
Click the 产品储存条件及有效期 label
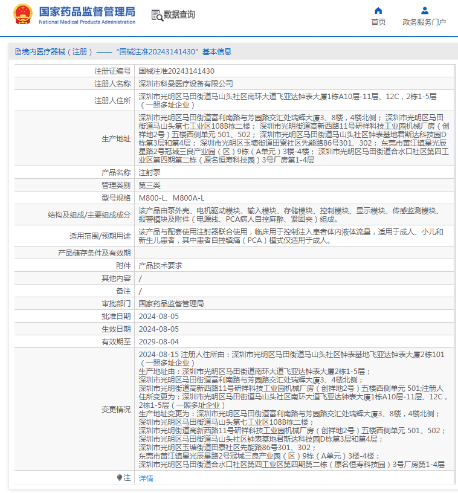coord(94,253)
